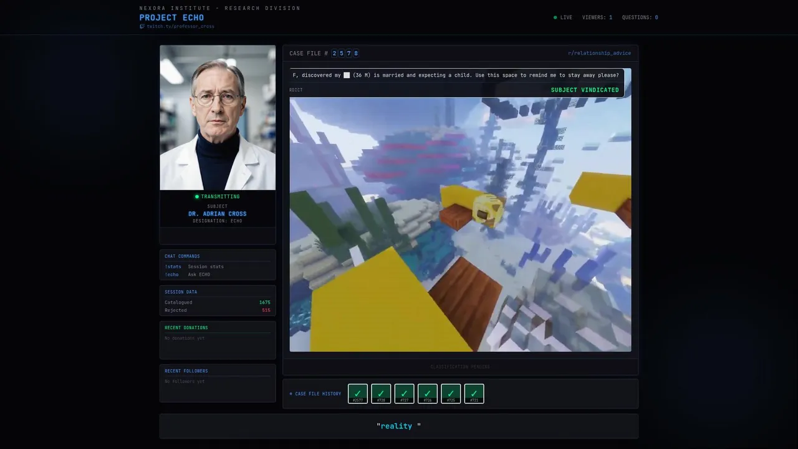The height and width of the screenshot is (449, 798).
Task: Open case history entry #728
Action: click(x=381, y=393)
